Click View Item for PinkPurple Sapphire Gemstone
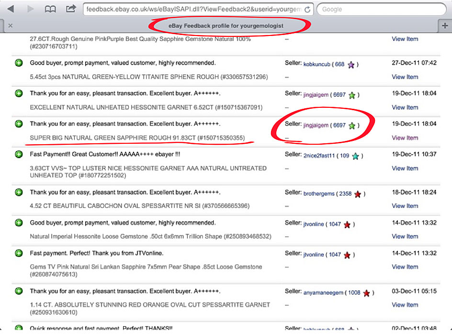Viewport: 452px width, 334px height. [x=405, y=39]
